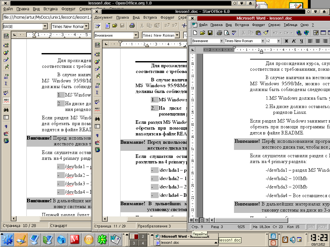Select the Format Painter brush in Word
The height and width of the screenshot is (247, 330).
[266, 33]
